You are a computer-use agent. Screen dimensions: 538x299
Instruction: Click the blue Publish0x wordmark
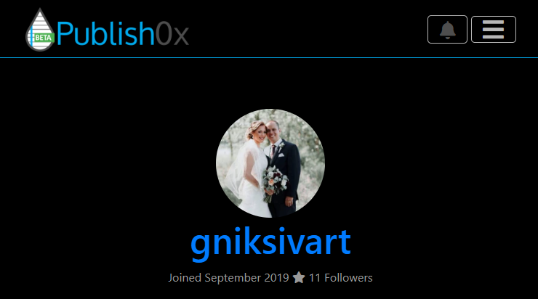(105, 33)
